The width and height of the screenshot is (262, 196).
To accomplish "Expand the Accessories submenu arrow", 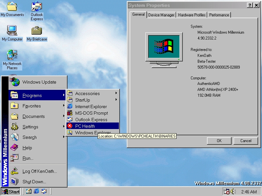I will (116, 93).
